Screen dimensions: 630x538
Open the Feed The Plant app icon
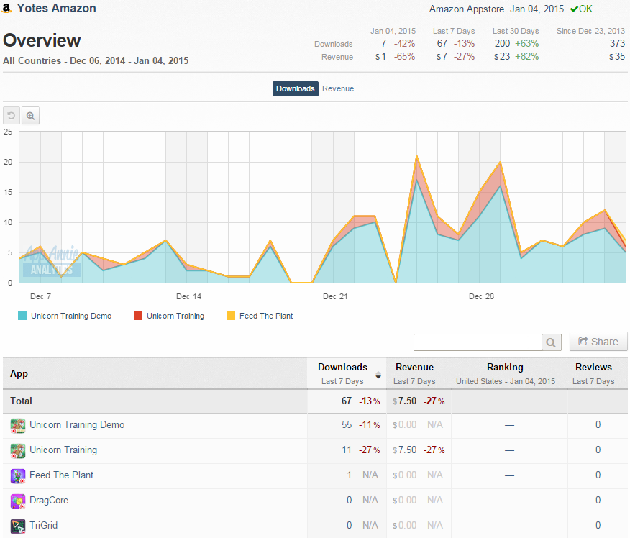(x=18, y=475)
